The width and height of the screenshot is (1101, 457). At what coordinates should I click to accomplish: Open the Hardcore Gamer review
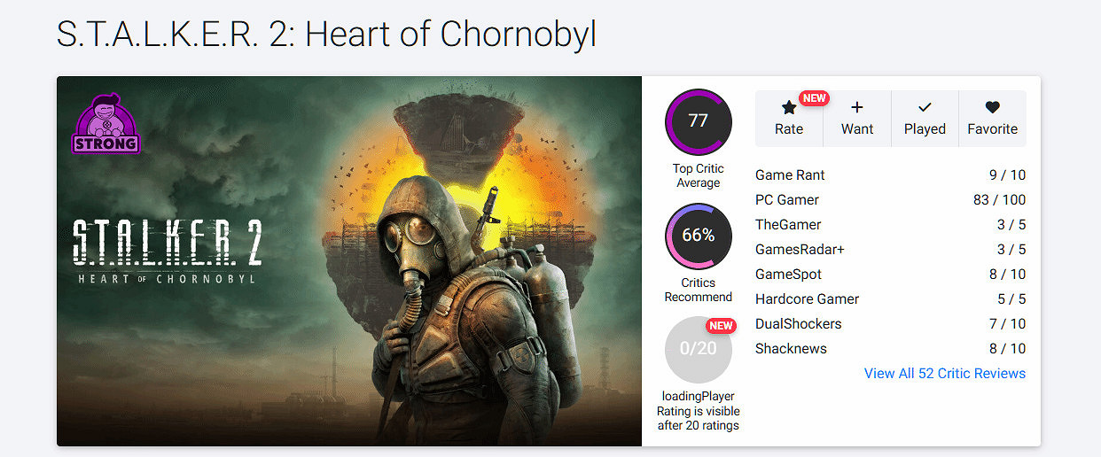point(807,299)
